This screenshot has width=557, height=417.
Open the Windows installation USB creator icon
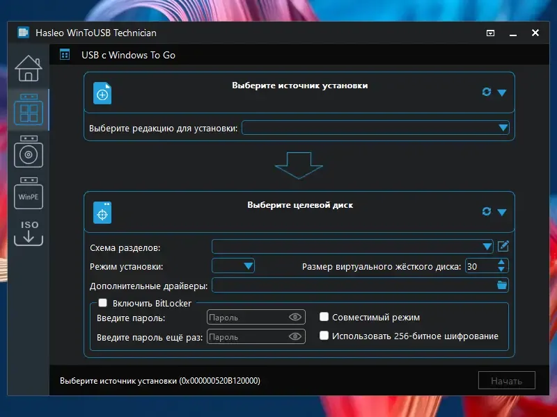point(29,152)
